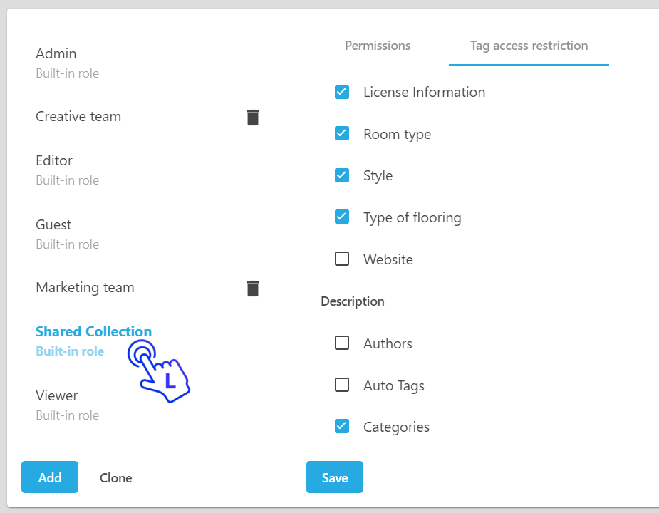Switch to the Permissions tab
Image resolution: width=659 pixels, height=513 pixels.
pos(378,46)
